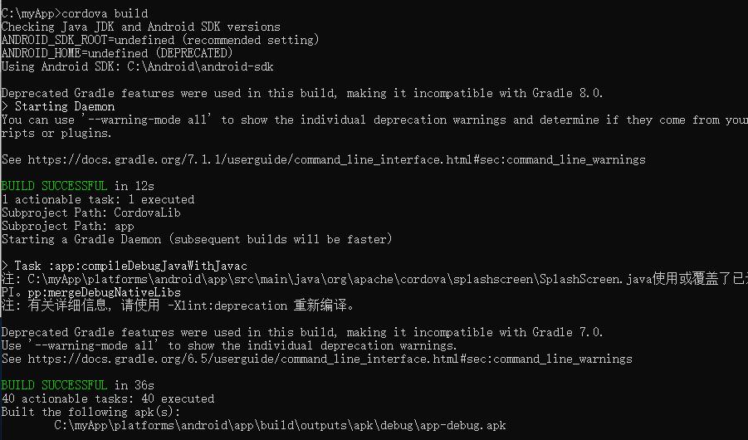Click 'Starting a Gradle Daemon' message line

195,239
